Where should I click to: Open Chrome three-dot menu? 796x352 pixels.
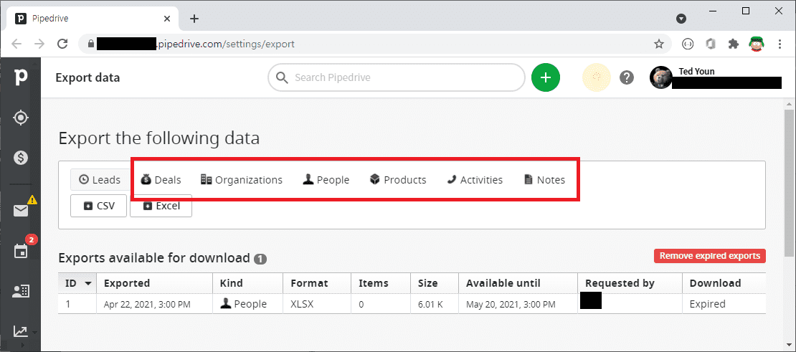(x=780, y=44)
